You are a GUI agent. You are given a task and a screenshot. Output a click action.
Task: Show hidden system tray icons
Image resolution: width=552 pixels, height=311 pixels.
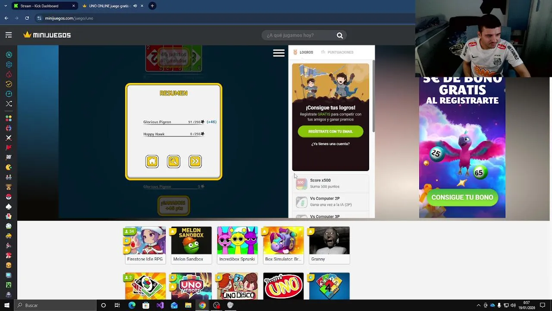tap(478, 305)
